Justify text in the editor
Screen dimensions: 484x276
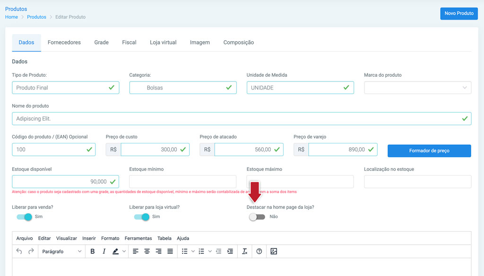click(x=170, y=251)
